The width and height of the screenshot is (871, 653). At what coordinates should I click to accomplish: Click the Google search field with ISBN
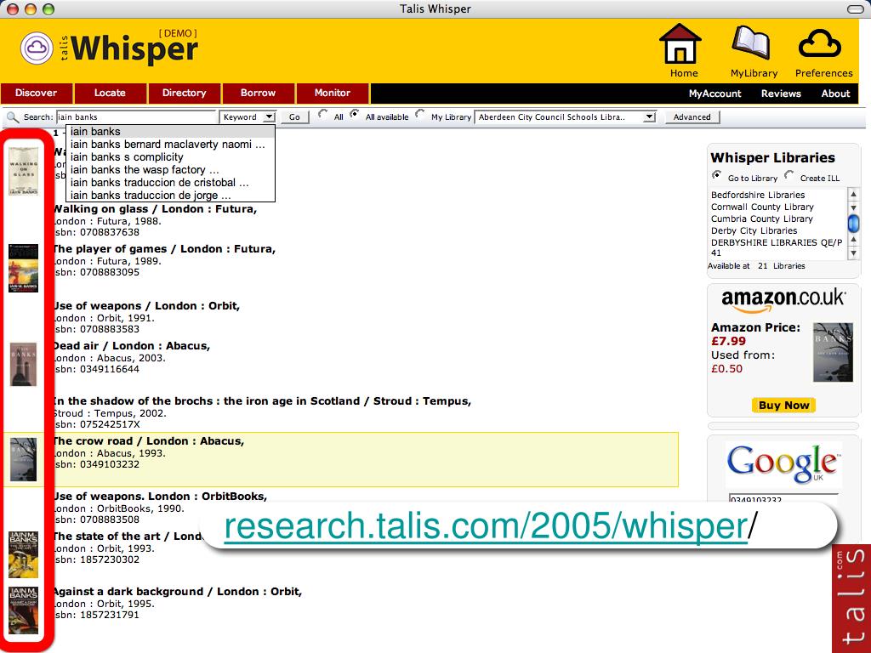[x=783, y=498]
